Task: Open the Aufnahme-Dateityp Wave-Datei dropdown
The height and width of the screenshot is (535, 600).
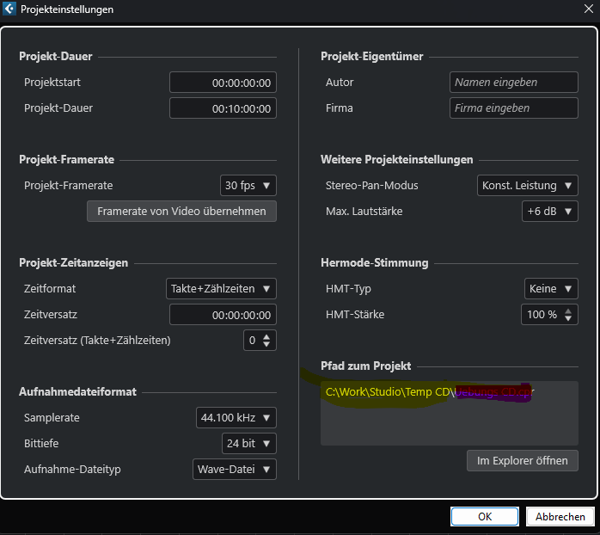Action: click(234, 469)
